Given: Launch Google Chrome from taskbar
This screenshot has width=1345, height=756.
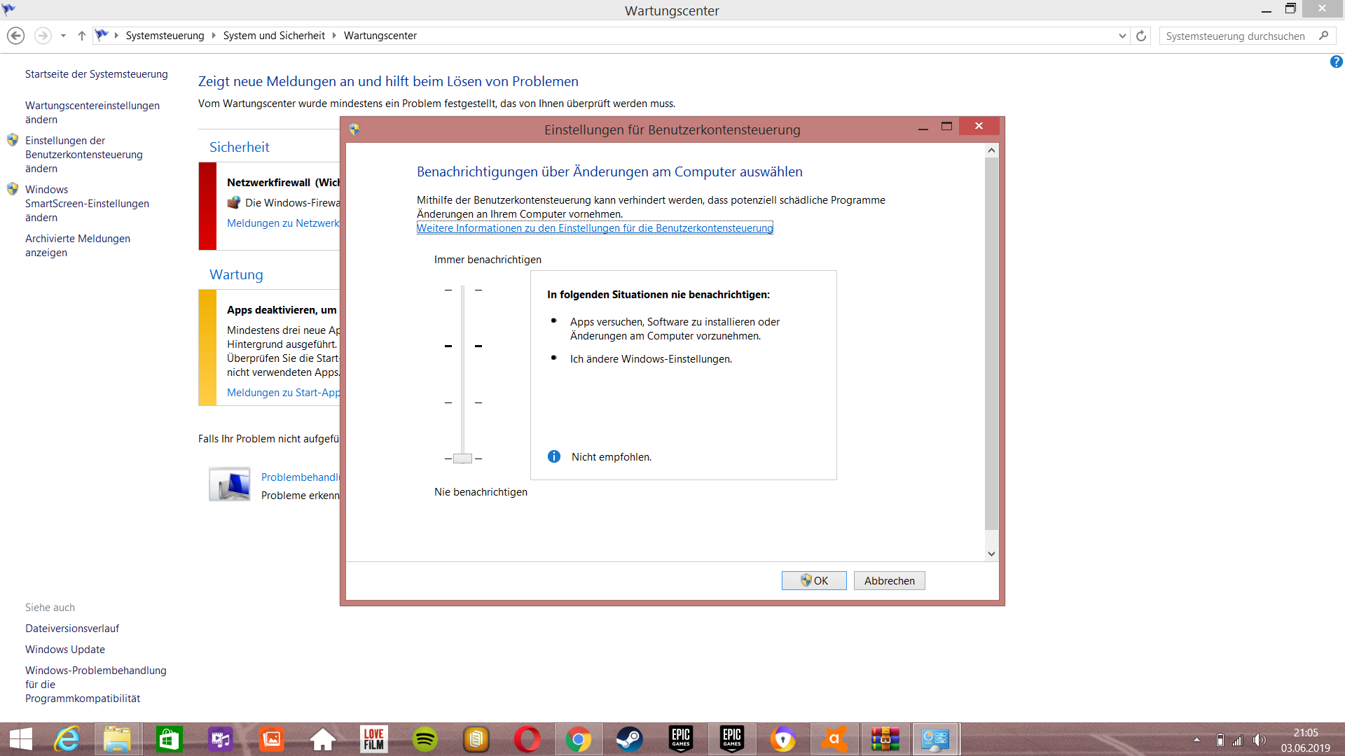Looking at the screenshot, I should point(578,739).
